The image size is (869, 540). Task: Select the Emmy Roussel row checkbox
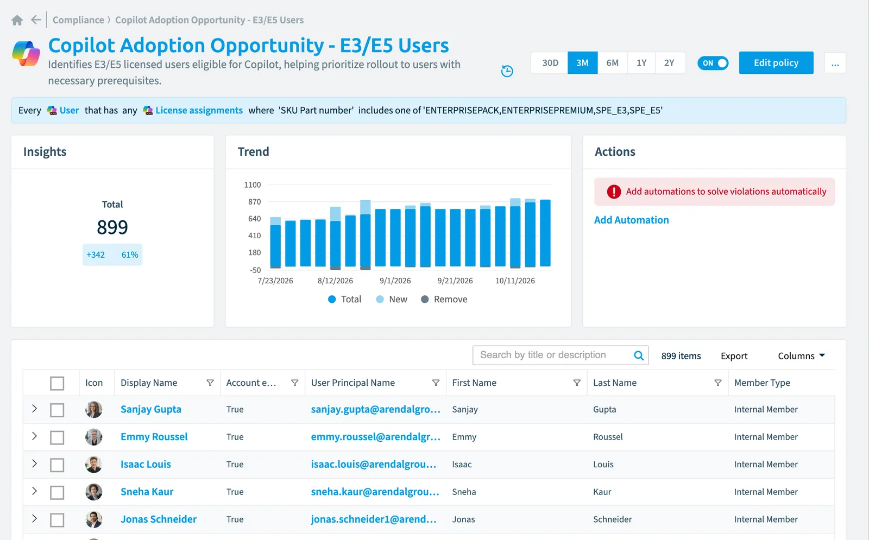pos(57,437)
